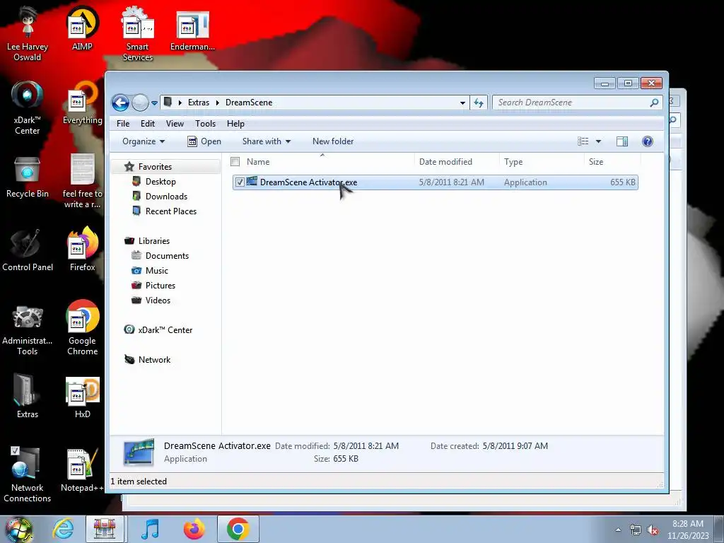Launch Google Chrome from the desktop
This screenshot has width=724, height=543.
(82, 329)
